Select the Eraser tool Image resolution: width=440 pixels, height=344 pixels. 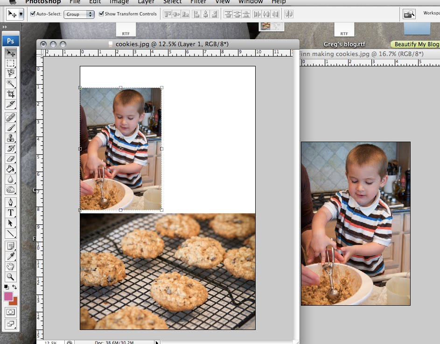tap(10, 159)
